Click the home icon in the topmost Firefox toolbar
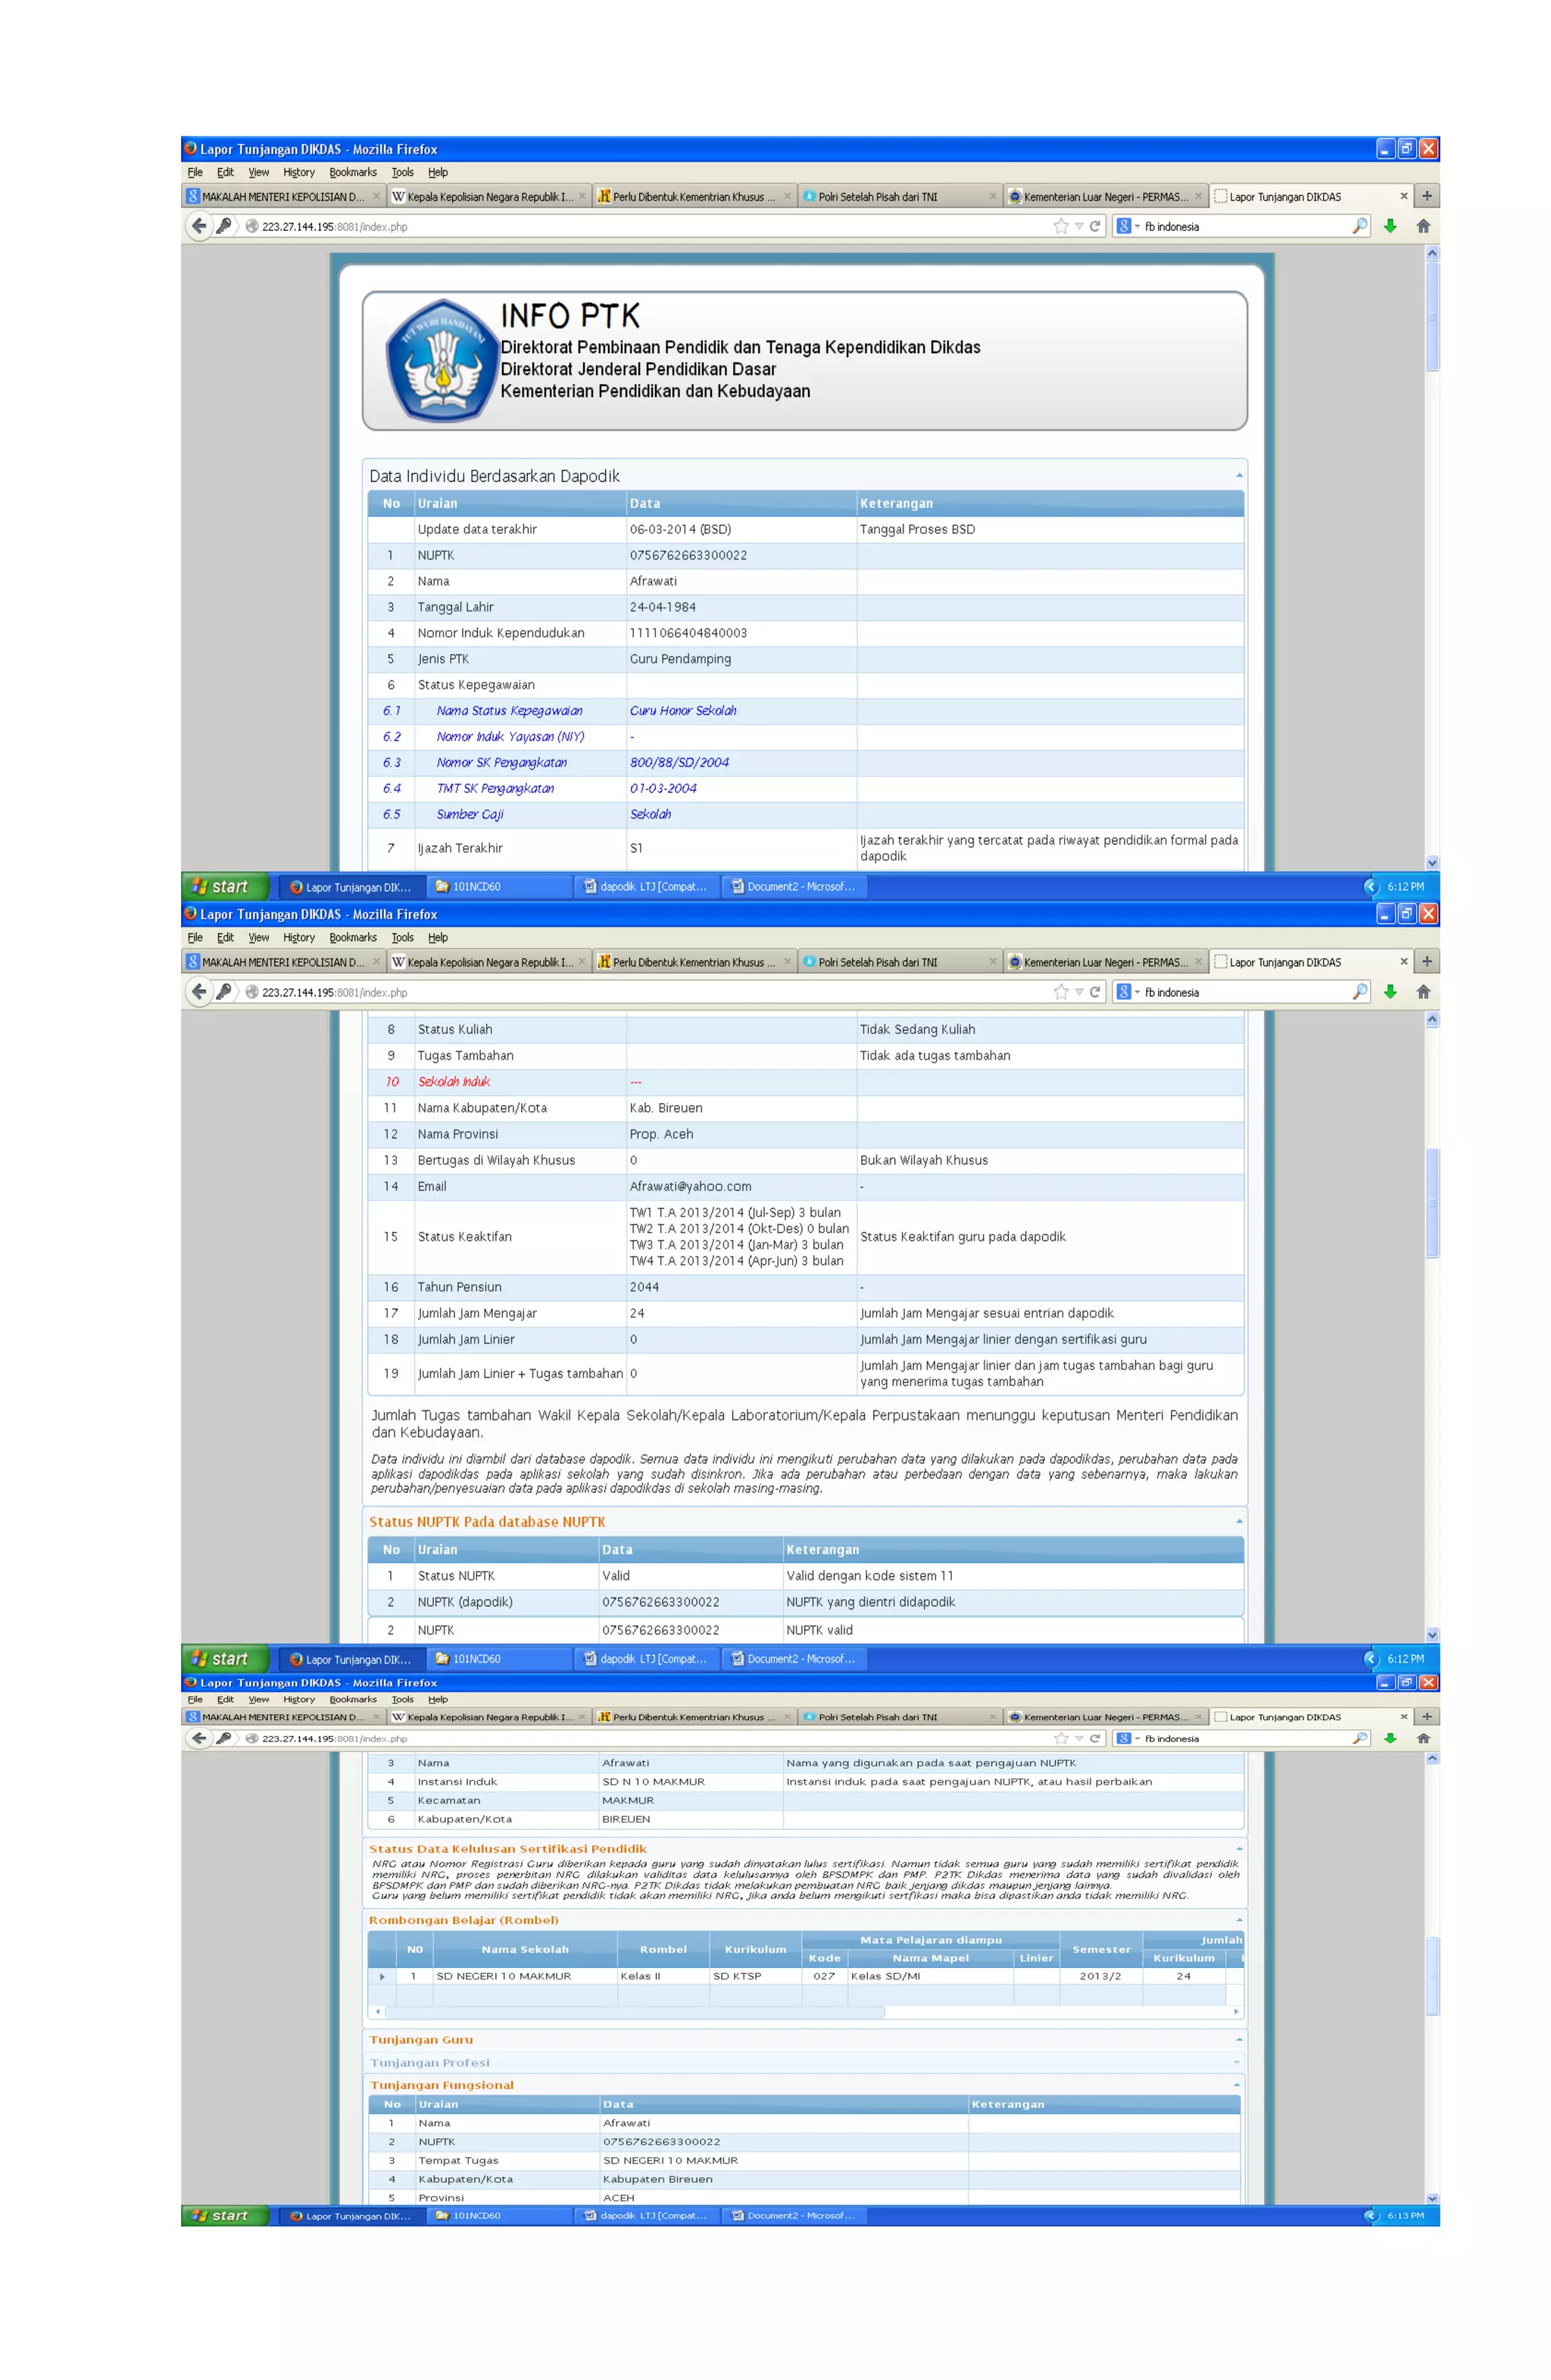This screenshot has width=1551, height=2380. click(x=1422, y=226)
